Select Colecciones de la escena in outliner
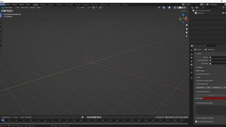226x127 pixels. click(202, 11)
